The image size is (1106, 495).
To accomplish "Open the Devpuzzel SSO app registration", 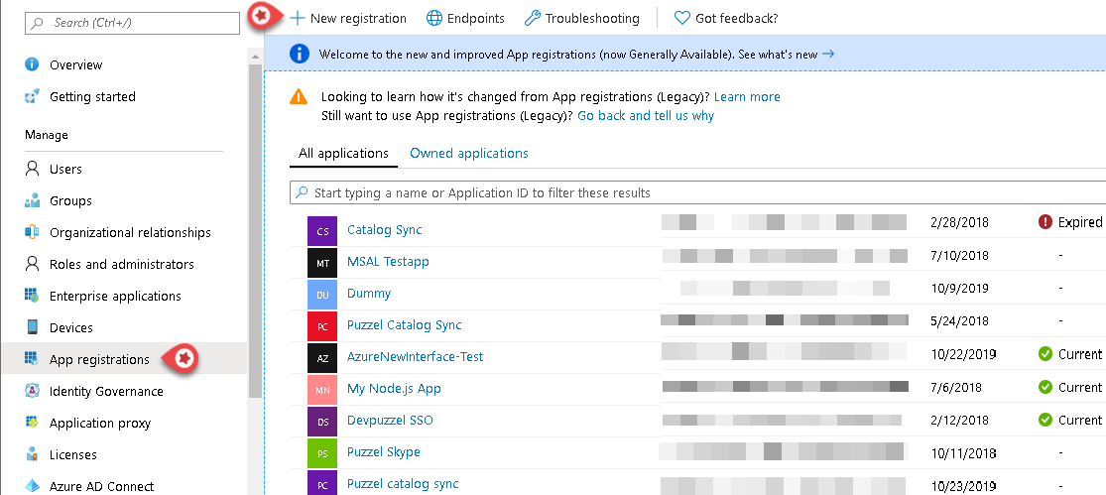I will click(390, 420).
